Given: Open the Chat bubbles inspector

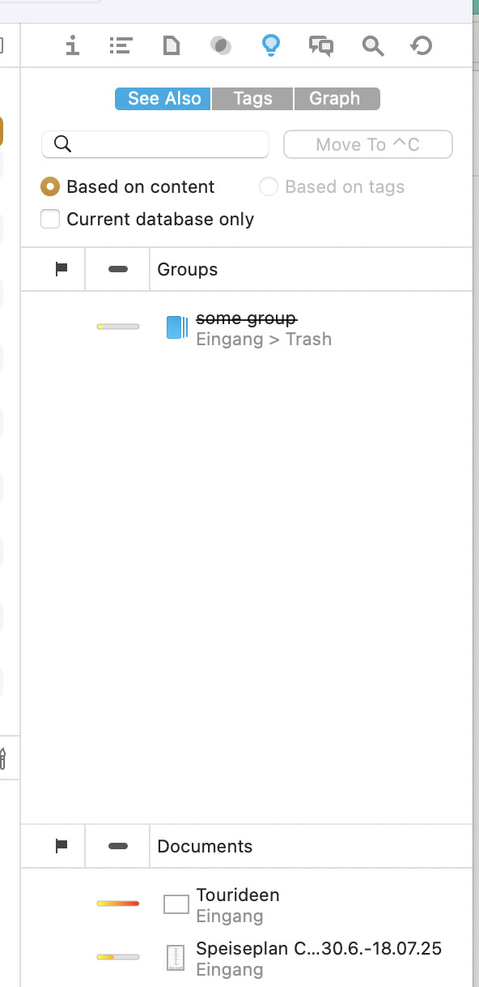Looking at the screenshot, I should 321,46.
